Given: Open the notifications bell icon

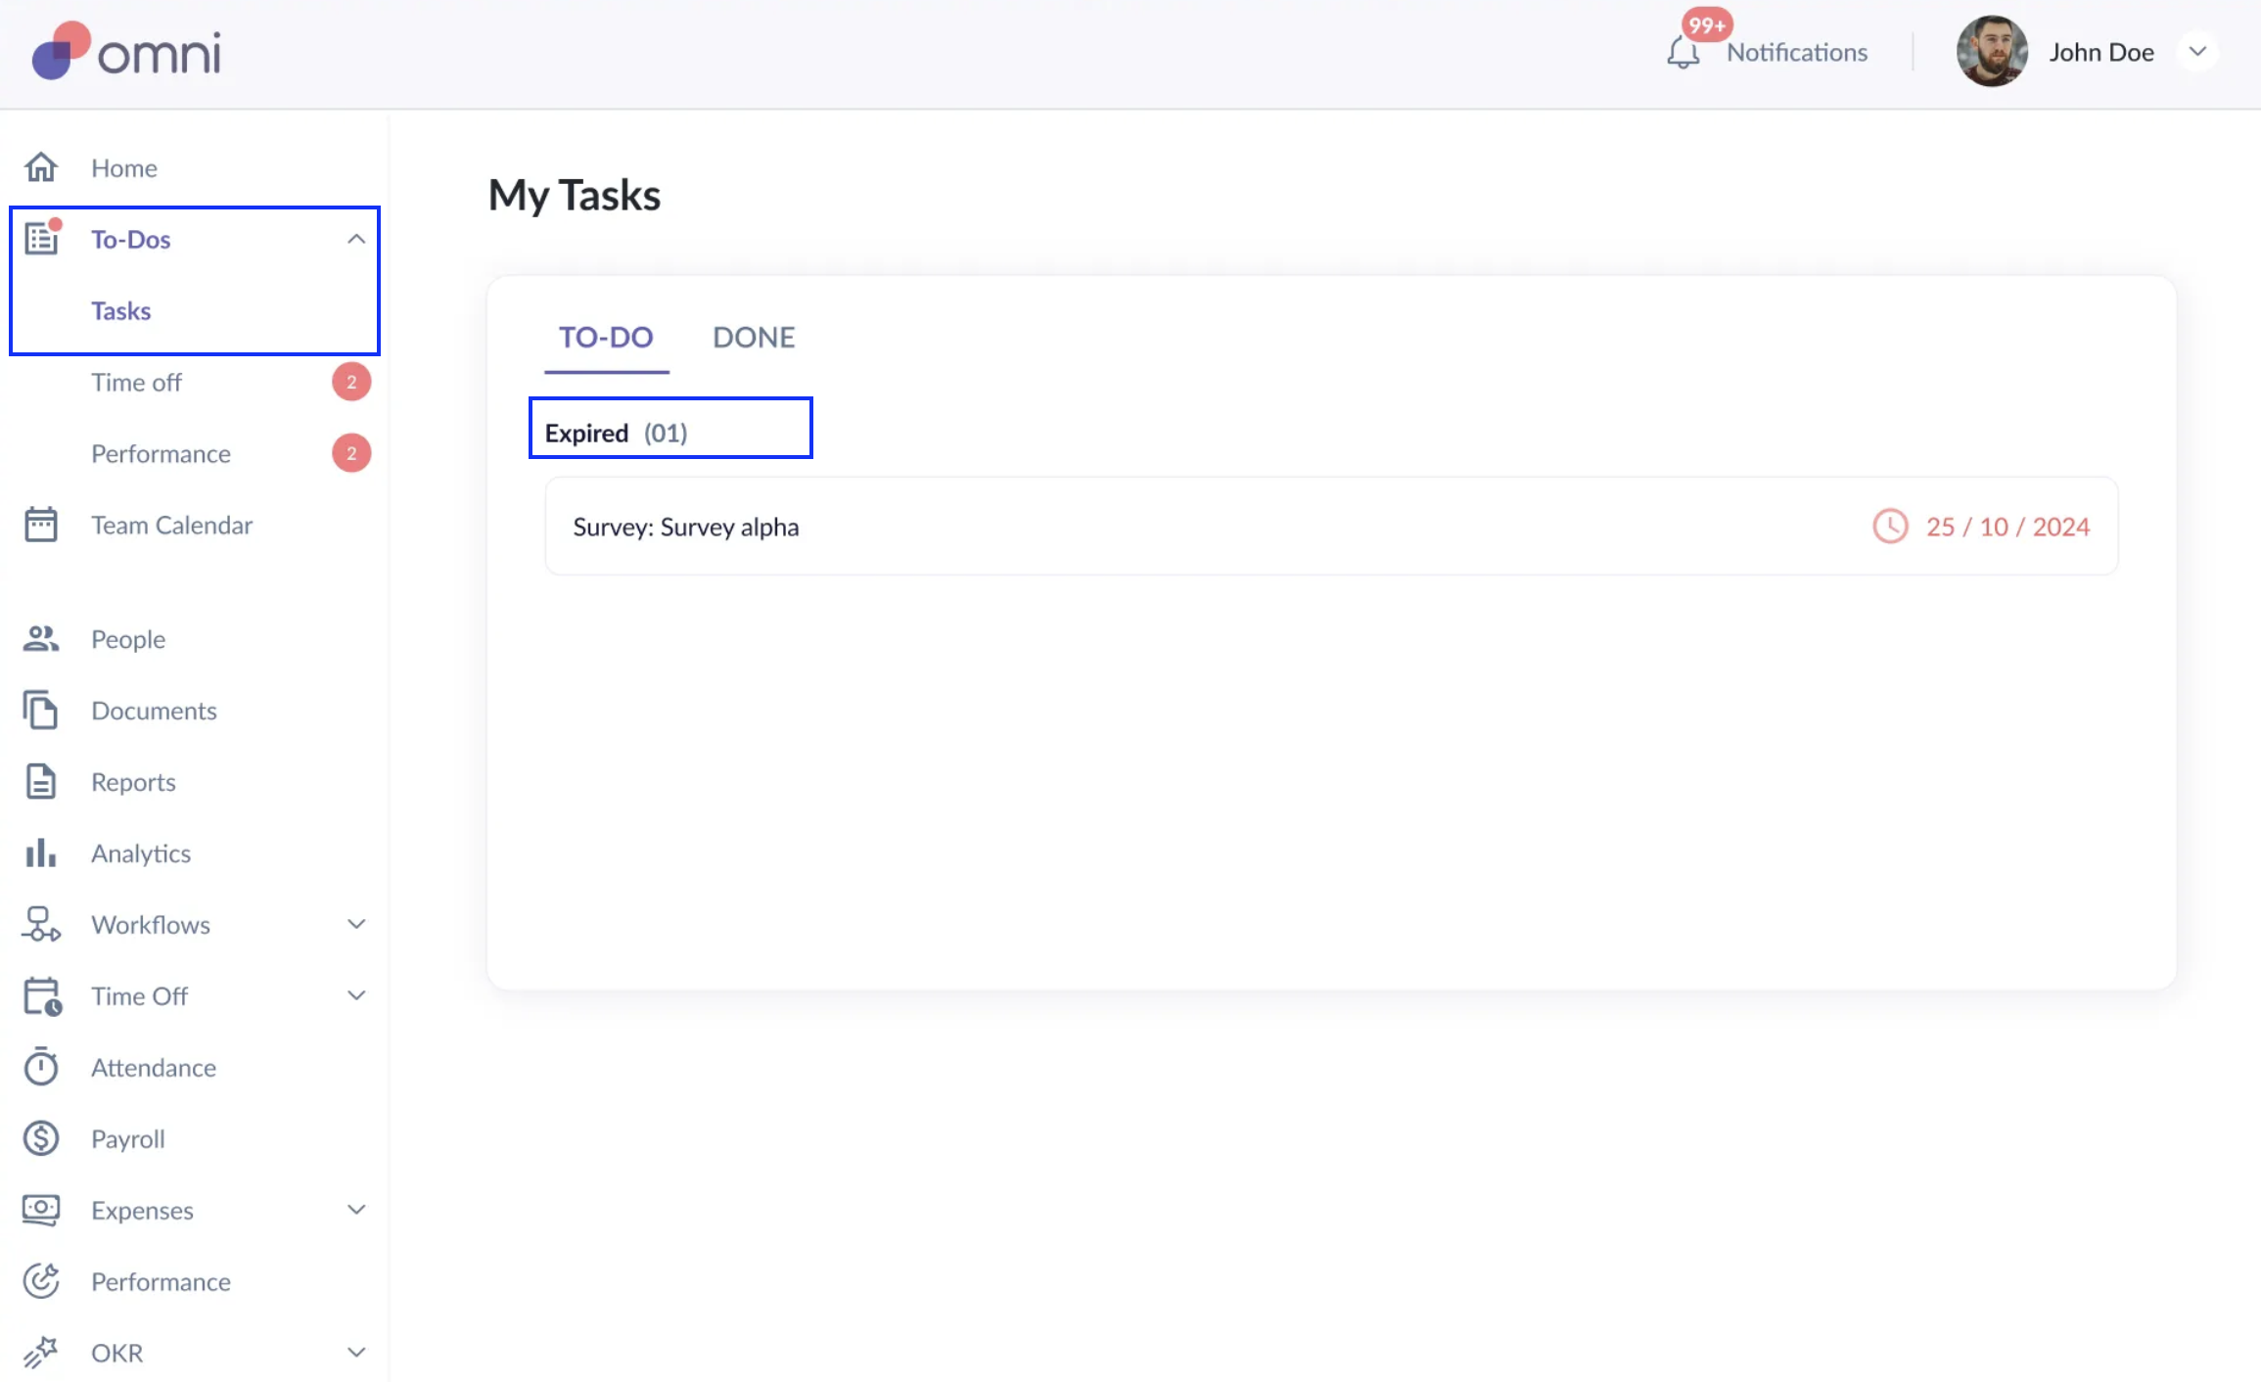Looking at the screenshot, I should pyautogui.click(x=1683, y=52).
